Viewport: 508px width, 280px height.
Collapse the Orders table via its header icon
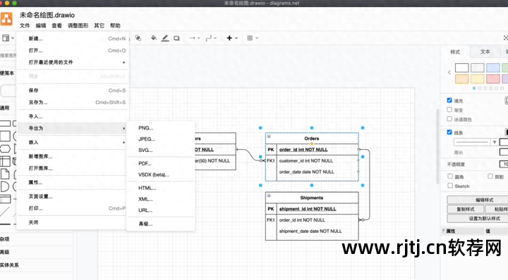pos(269,136)
